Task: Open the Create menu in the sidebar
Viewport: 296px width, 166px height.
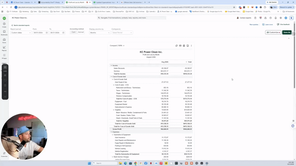Action: tap(4, 25)
